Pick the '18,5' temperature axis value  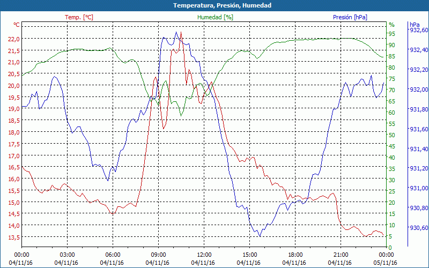click(14, 121)
